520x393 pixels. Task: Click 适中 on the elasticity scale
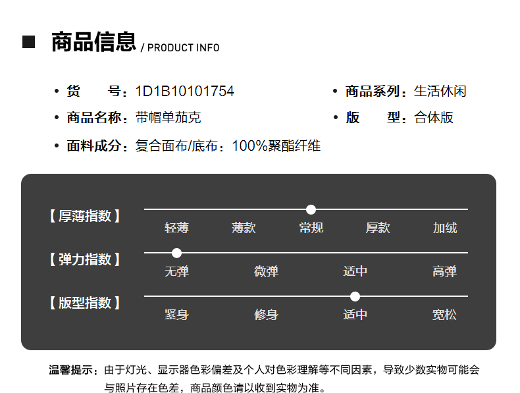pos(355,271)
